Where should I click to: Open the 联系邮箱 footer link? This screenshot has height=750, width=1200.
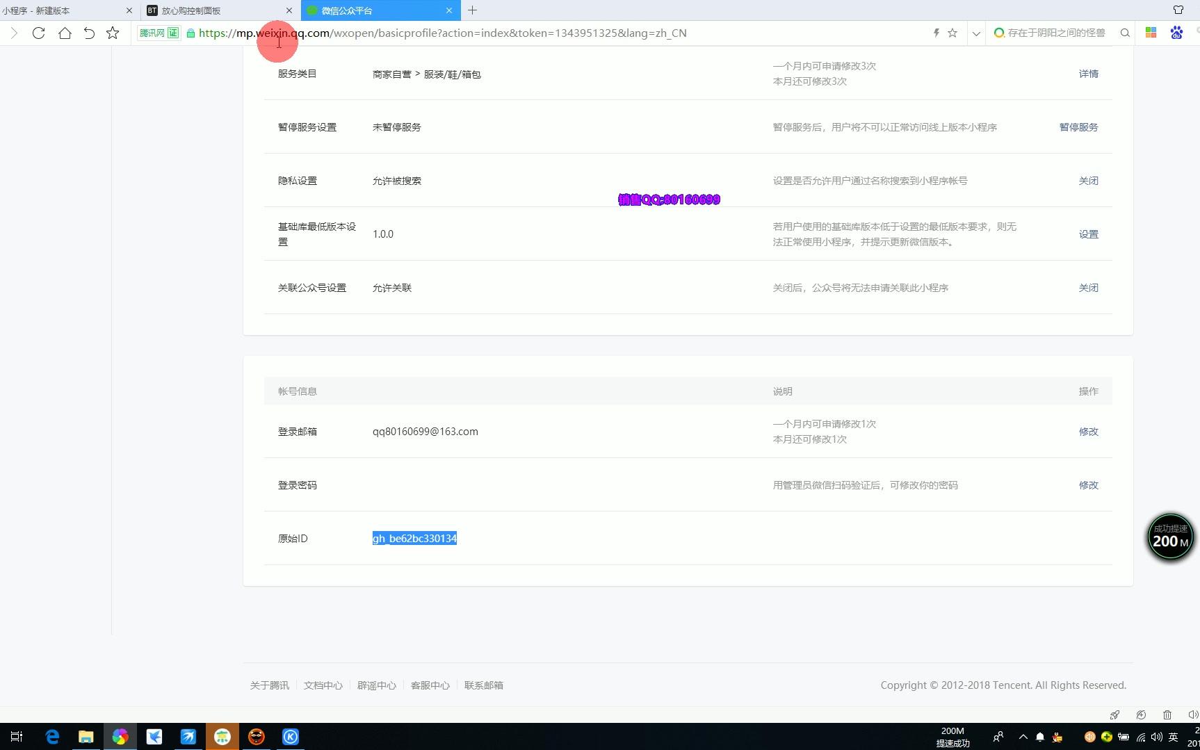coord(483,685)
